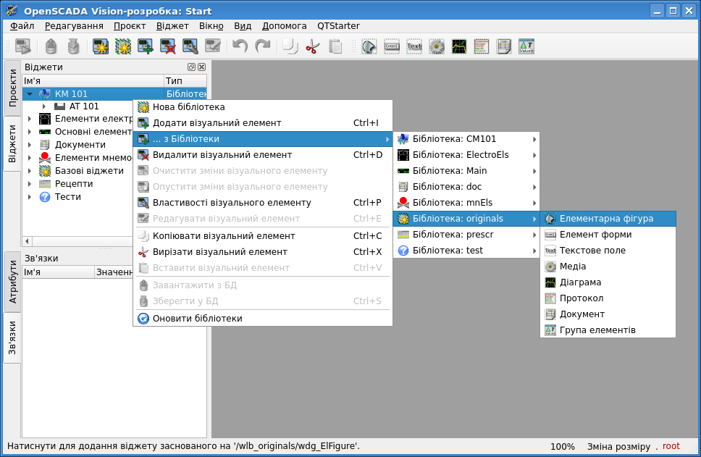Click the Undo arrow in the toolbar
The image size is (701, 457).
pyautogui.click(x=240, y=47)
